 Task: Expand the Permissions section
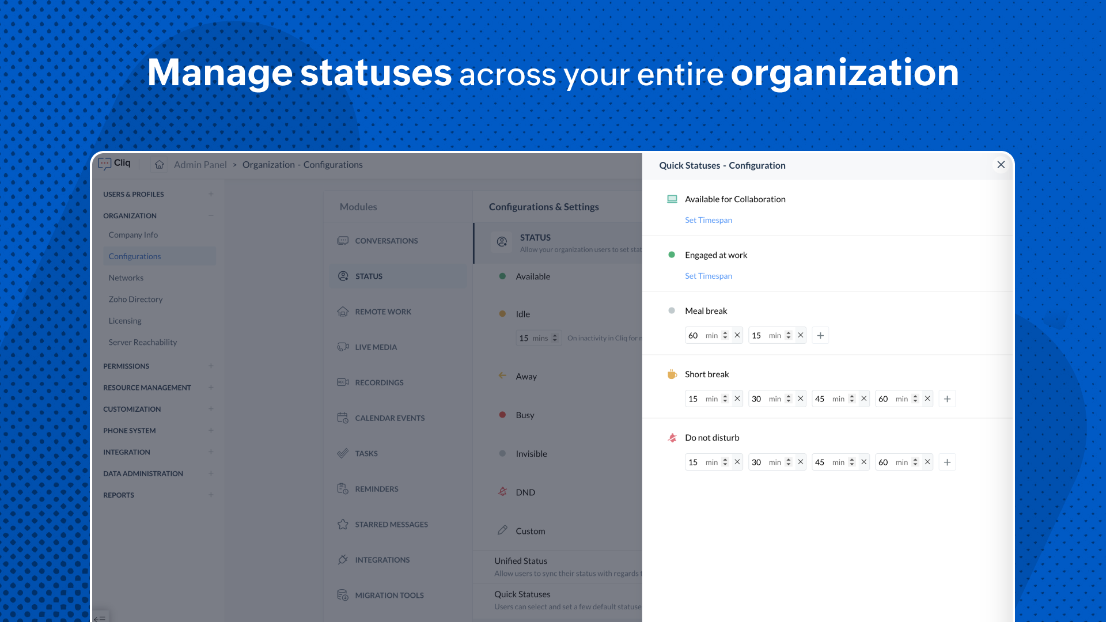211,366
